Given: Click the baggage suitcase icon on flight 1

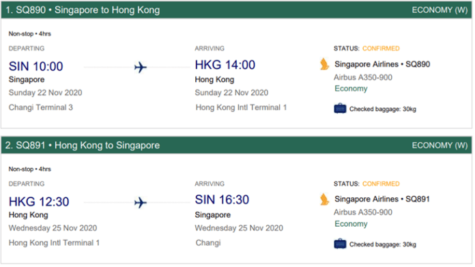Looking at the screenshot, I should coord(340,109).
